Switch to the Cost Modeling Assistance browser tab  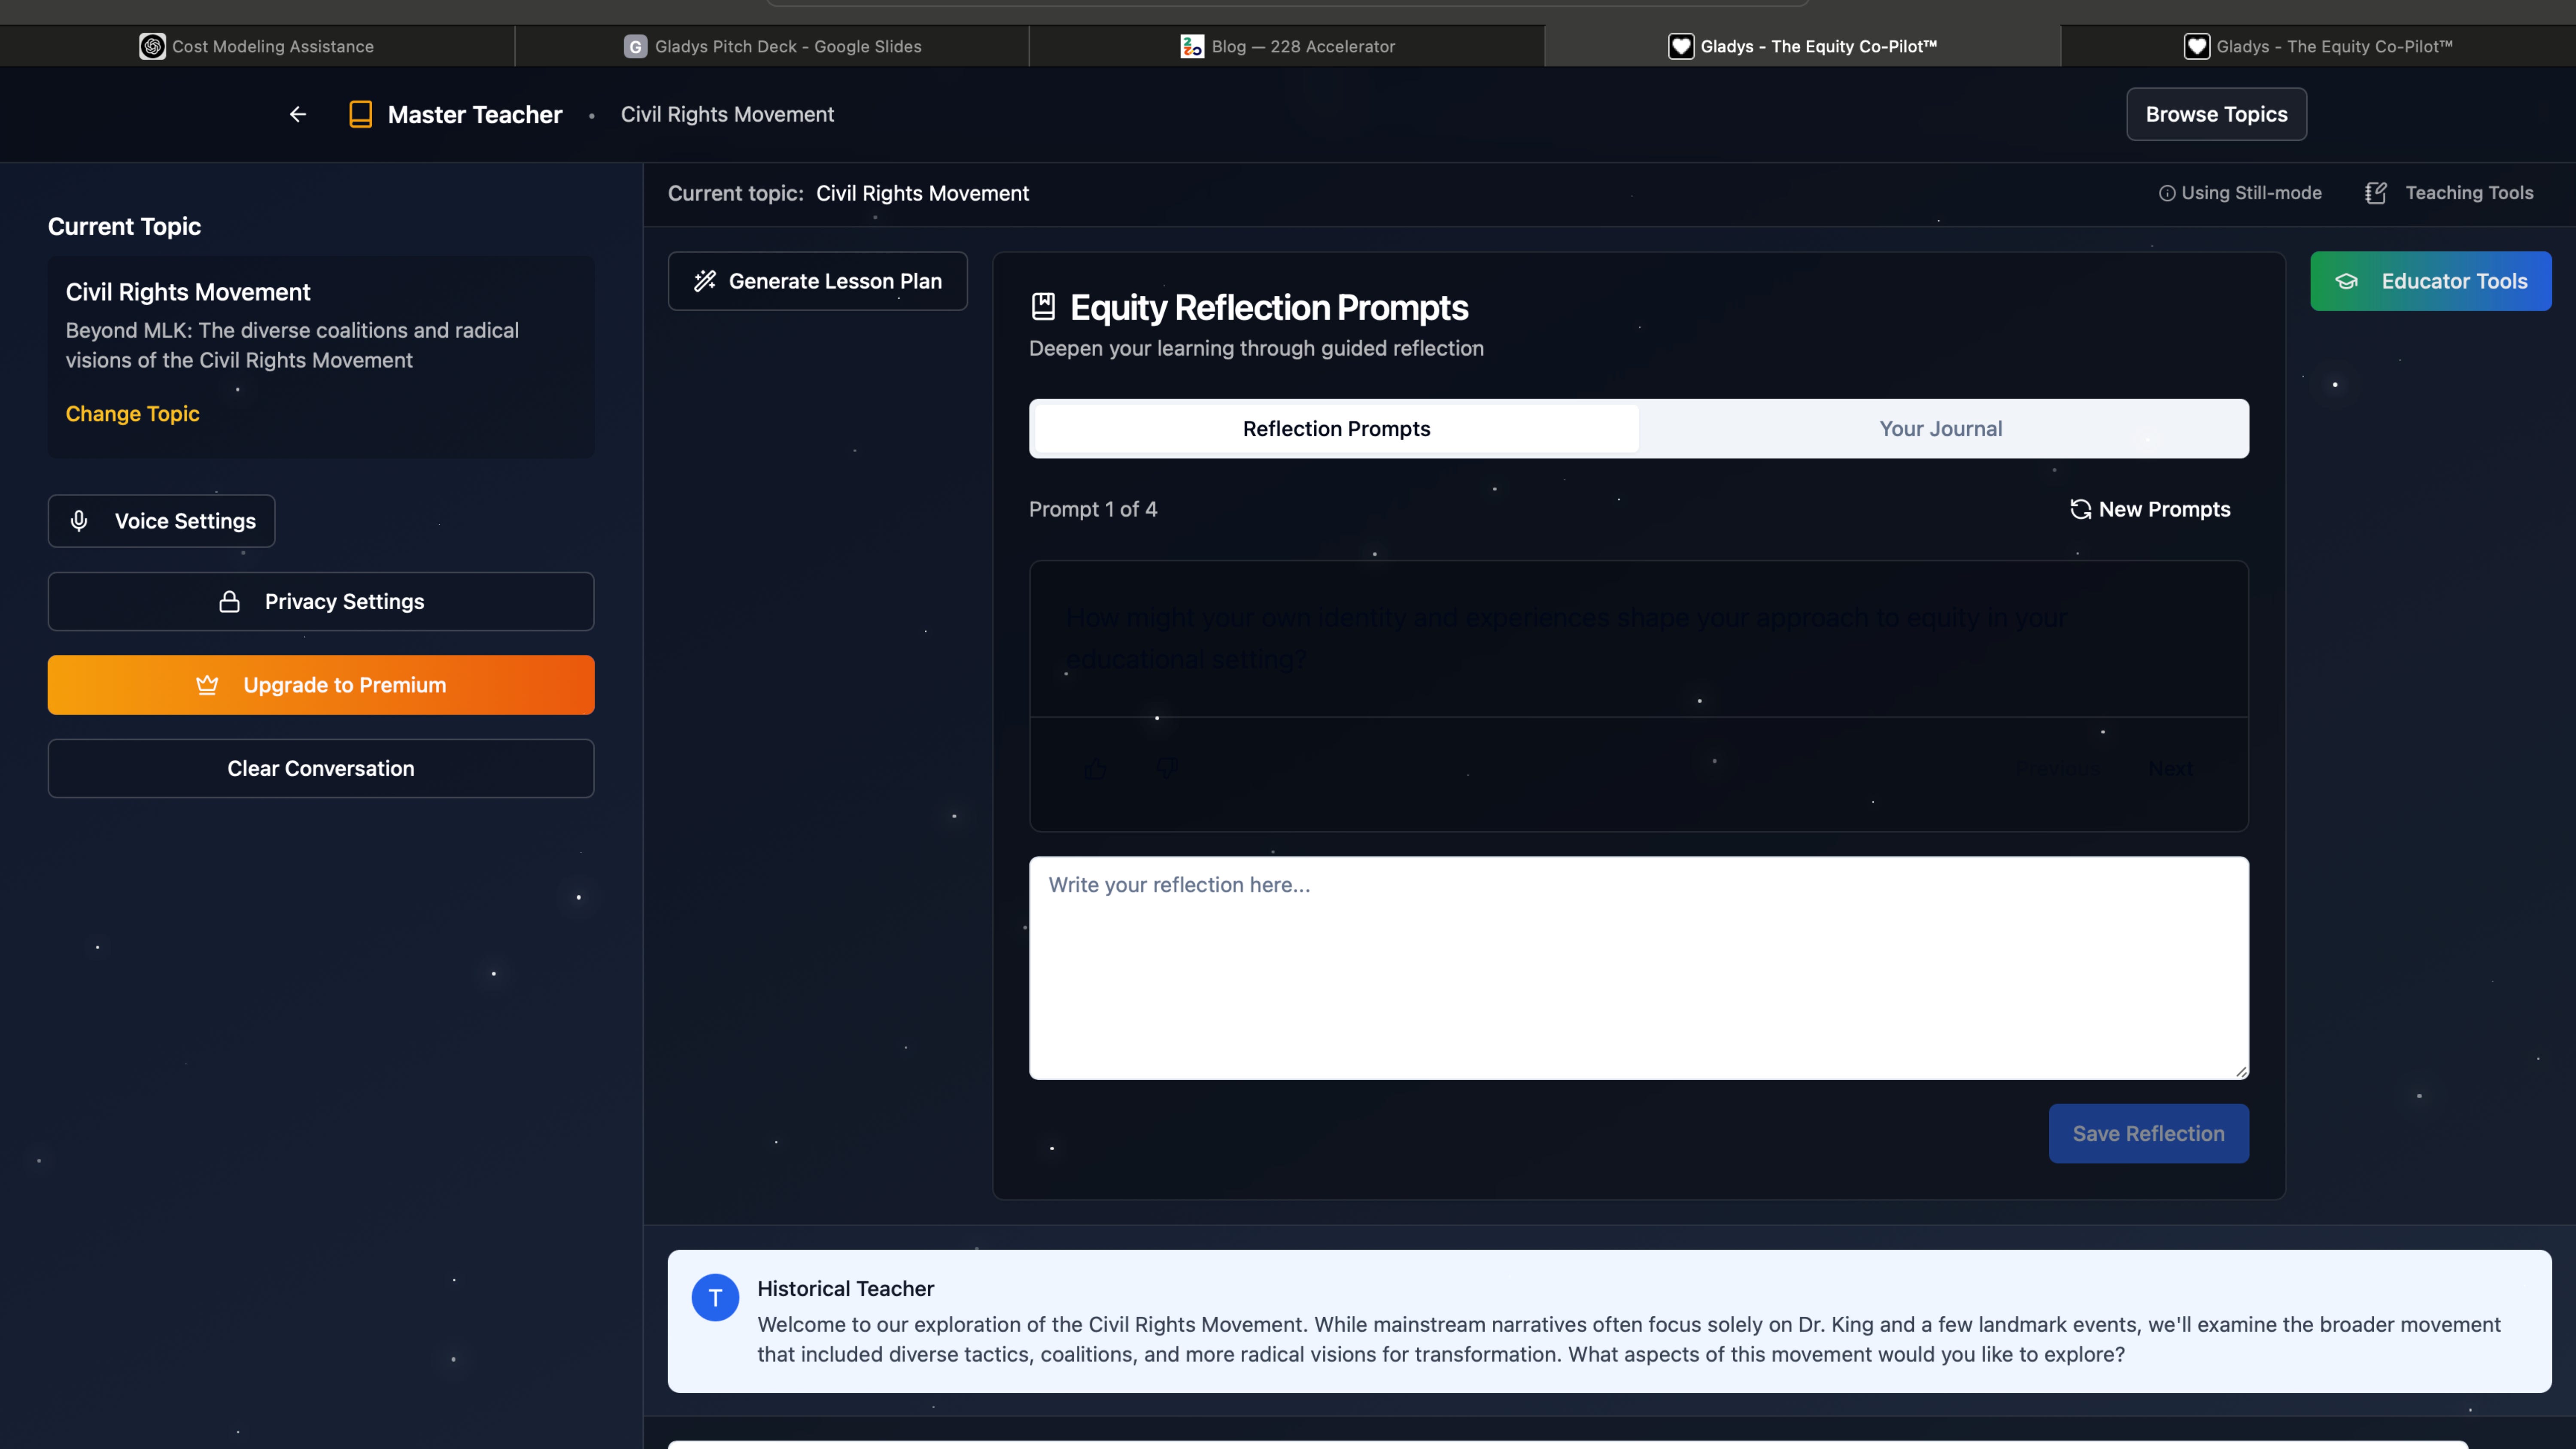pyautogui.click(x=257, y=46)
